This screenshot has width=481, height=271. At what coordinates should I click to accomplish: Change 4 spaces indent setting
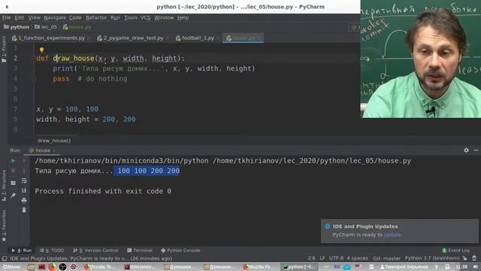pos(358,258)
